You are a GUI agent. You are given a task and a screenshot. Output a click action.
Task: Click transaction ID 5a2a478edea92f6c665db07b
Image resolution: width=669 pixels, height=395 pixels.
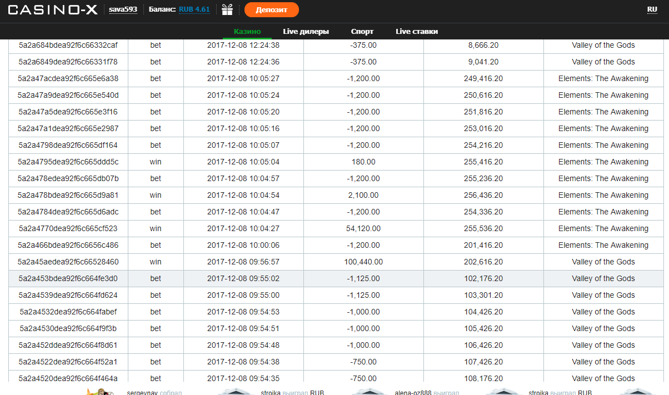(x=68, y=178)
